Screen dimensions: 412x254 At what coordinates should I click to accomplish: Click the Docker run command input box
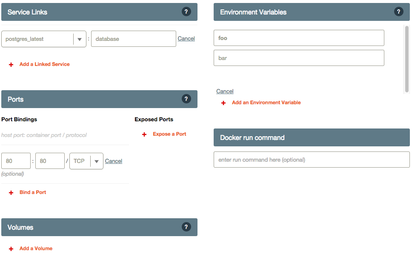pyautogui.click(x=312, y=160)
